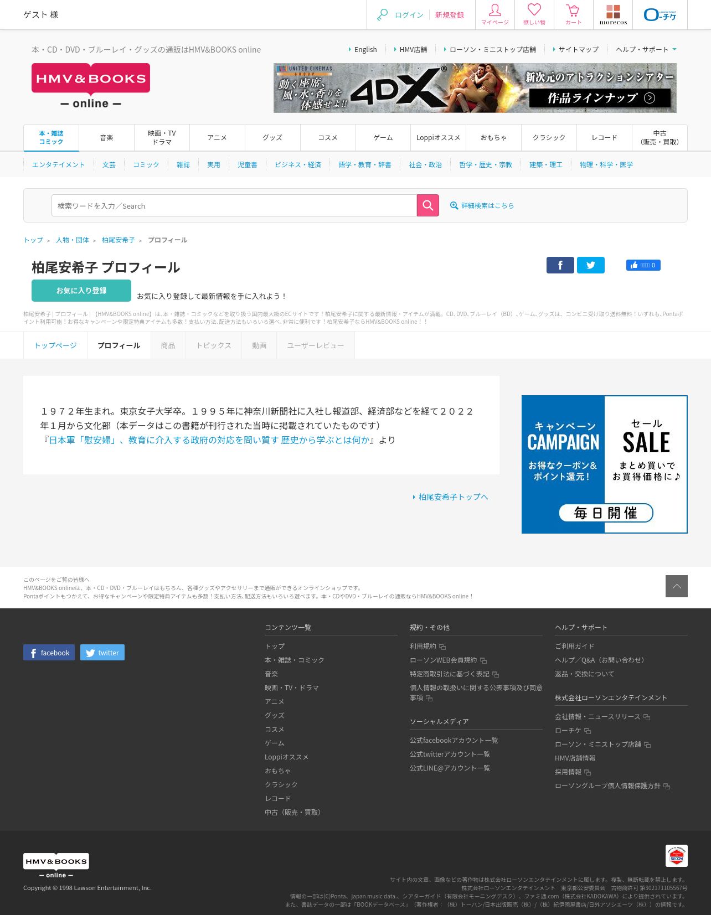Open L-tike ticket logo link

660,14
